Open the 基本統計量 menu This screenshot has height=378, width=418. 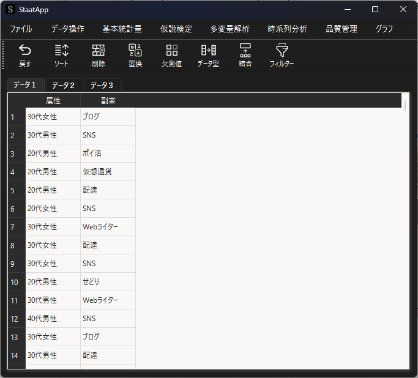click(122, 29)
